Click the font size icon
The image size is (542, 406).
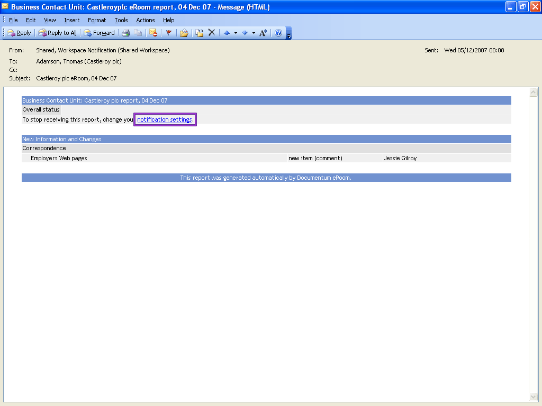[263, 33]
